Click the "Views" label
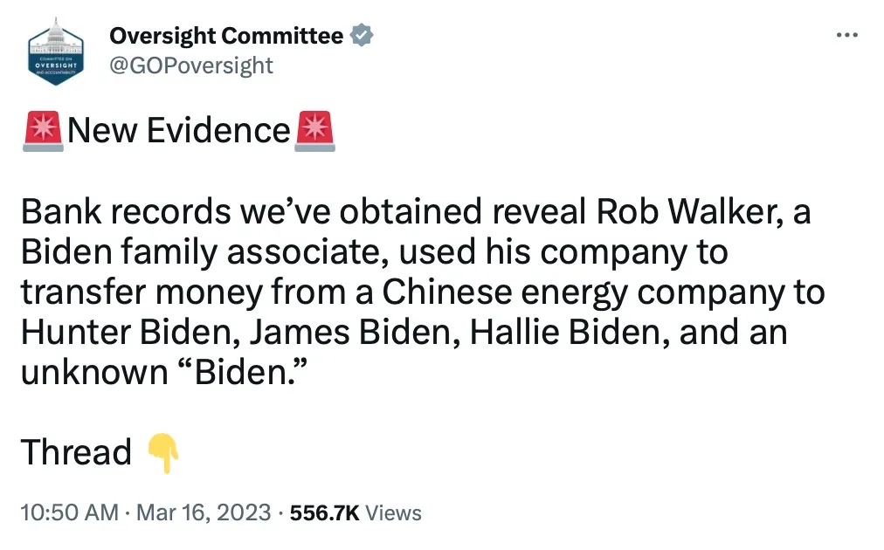The height and width of the screenshot is (550, 884). (x=393, y=513)
